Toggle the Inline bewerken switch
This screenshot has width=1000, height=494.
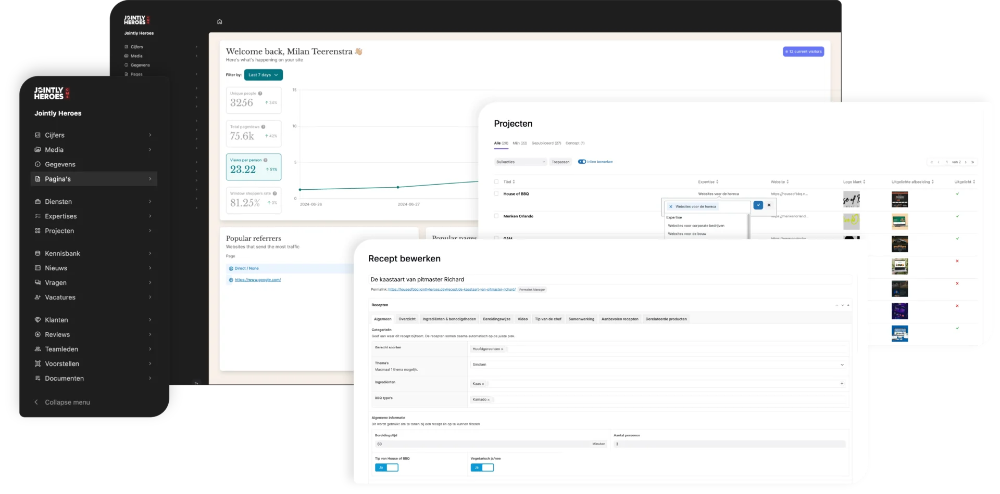click(x=582, y=162)
